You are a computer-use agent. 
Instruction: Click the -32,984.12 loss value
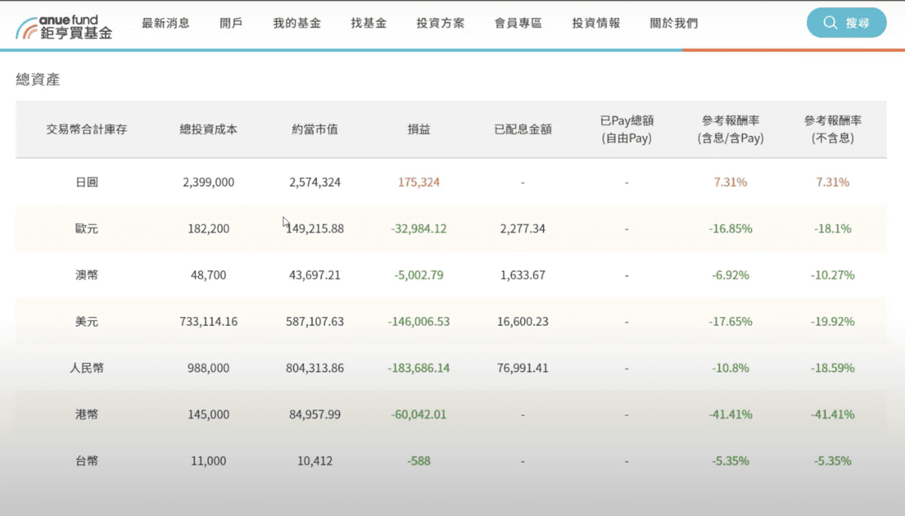click(419, 229)
